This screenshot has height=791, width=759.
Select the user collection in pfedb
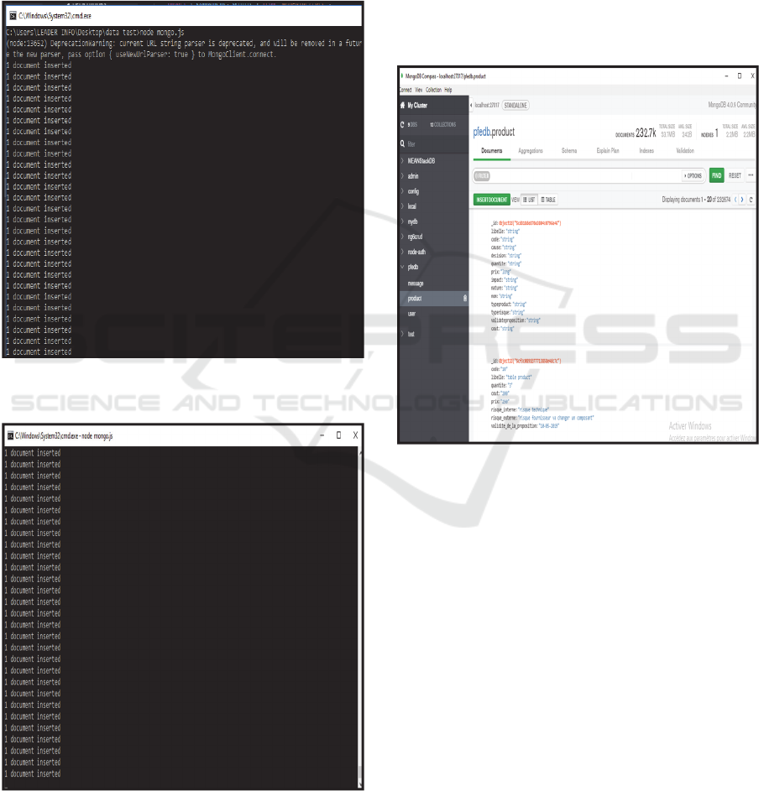click(x=411, y=314)
